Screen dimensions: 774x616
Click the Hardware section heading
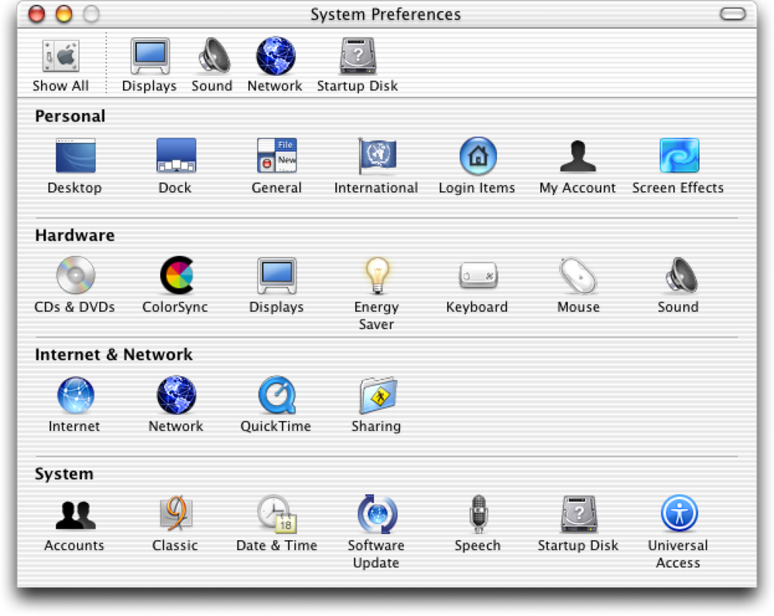click(74, 235)
